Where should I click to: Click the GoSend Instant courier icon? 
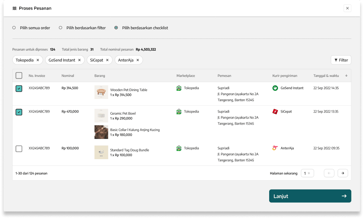coord(275,88)
